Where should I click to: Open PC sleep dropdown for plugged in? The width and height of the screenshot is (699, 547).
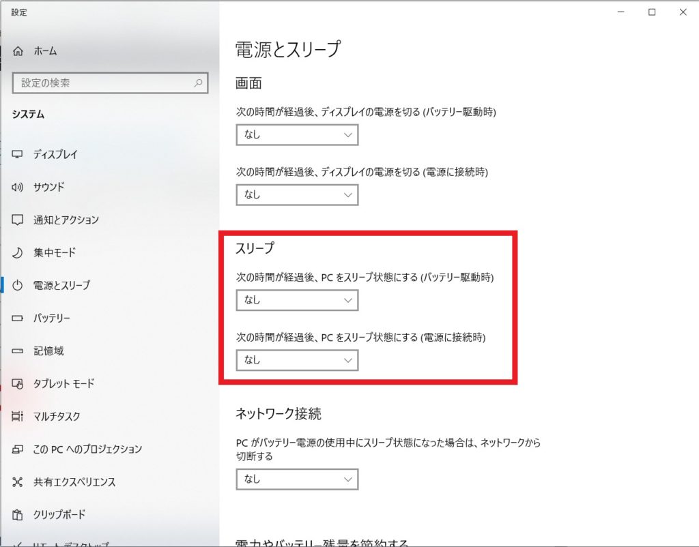[297, 360]
